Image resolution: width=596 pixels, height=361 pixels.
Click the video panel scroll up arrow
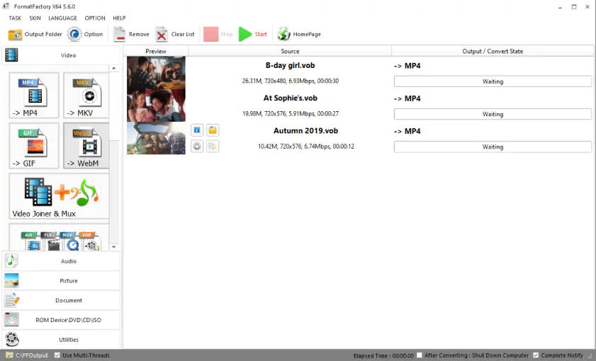click(113, 69)
